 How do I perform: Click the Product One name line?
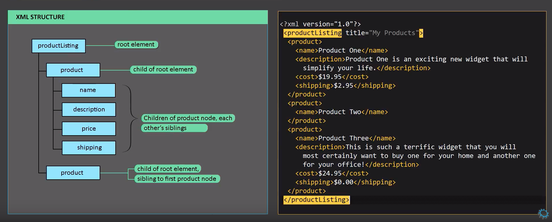[x=342, y=50]
